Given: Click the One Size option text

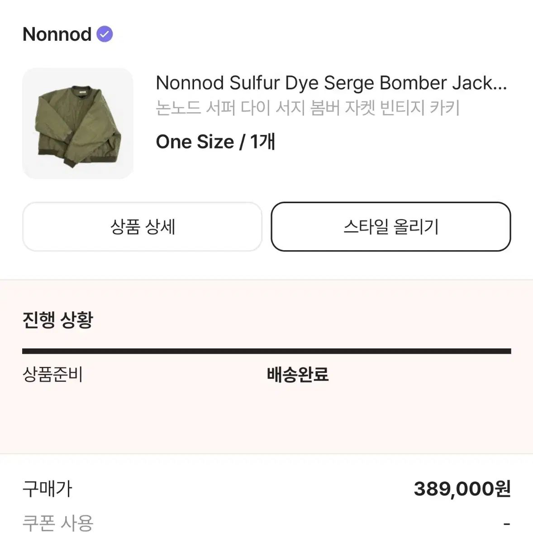Looking at the screenshot, I should coord(195,142).
